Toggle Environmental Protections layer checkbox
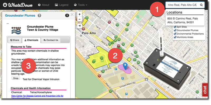 [174, 34]
